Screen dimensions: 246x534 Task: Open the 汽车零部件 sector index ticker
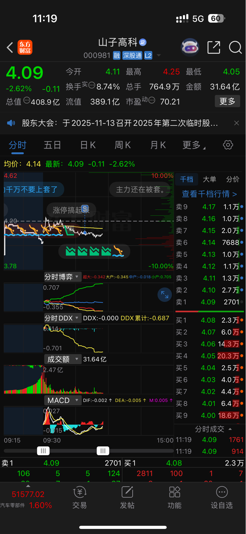click(x=27, y=500)
